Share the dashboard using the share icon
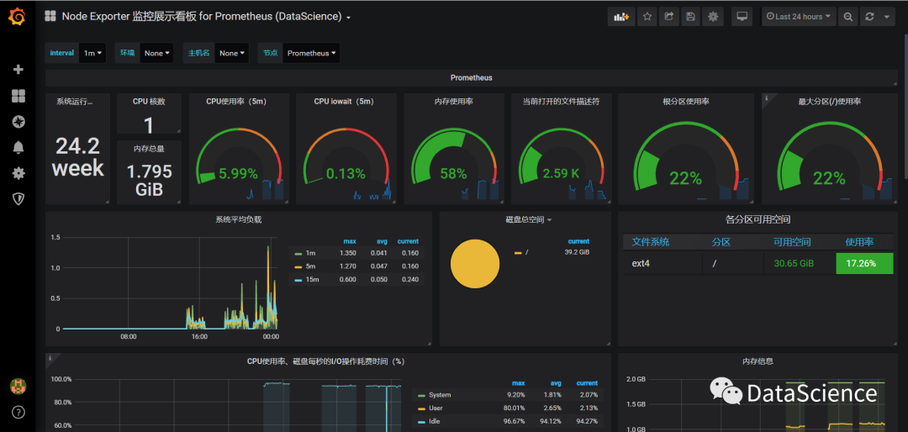Viewport: 908px width, 432px height. [669, 17]
